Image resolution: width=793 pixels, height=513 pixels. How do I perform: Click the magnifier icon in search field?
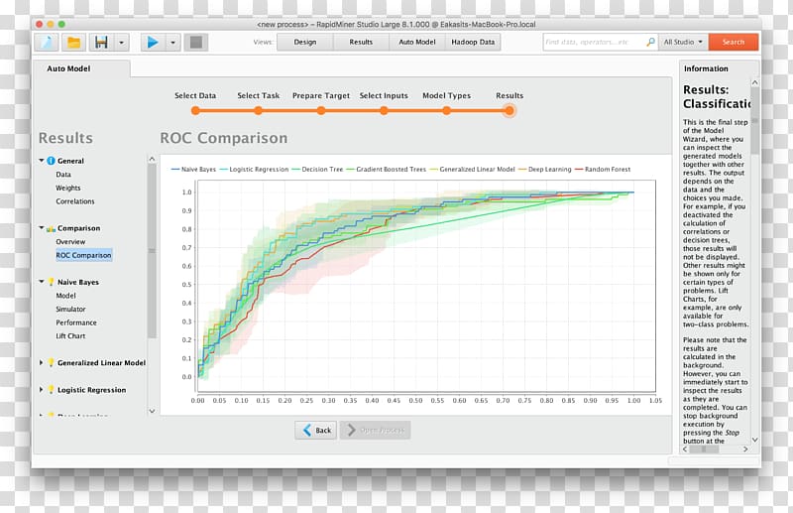point(650,42)
